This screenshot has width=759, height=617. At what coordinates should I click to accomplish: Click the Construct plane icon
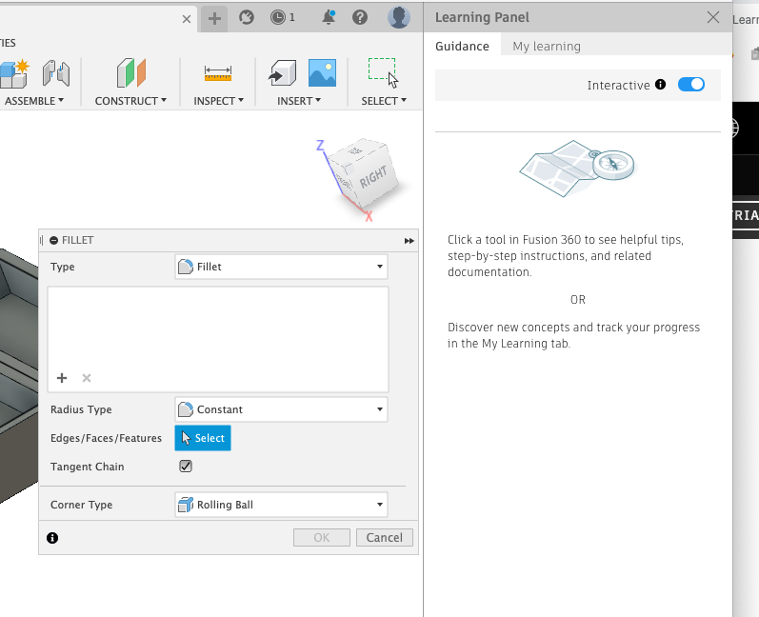[130, 73]
